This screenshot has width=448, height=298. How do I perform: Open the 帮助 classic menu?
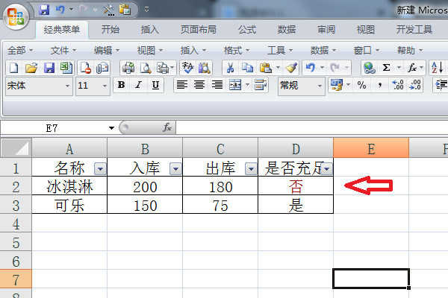pyautogui.click(x=409, y=51)
